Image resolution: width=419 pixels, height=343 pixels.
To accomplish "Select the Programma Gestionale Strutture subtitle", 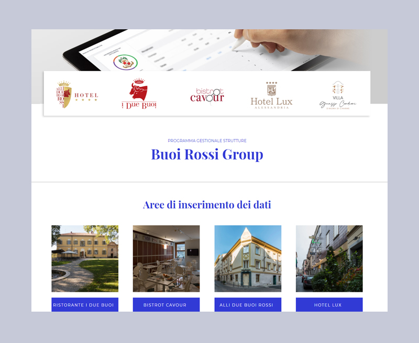I will coord(207,141).
